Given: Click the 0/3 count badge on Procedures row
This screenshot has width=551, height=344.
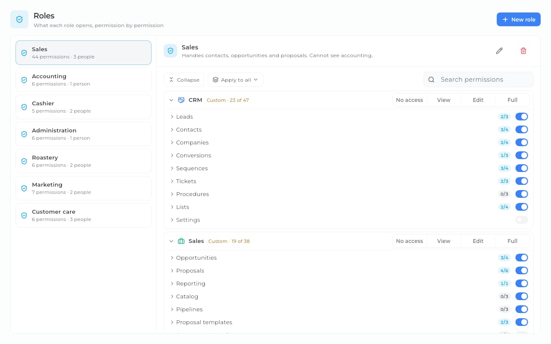Looking at the screenshot, I should 504,194.
